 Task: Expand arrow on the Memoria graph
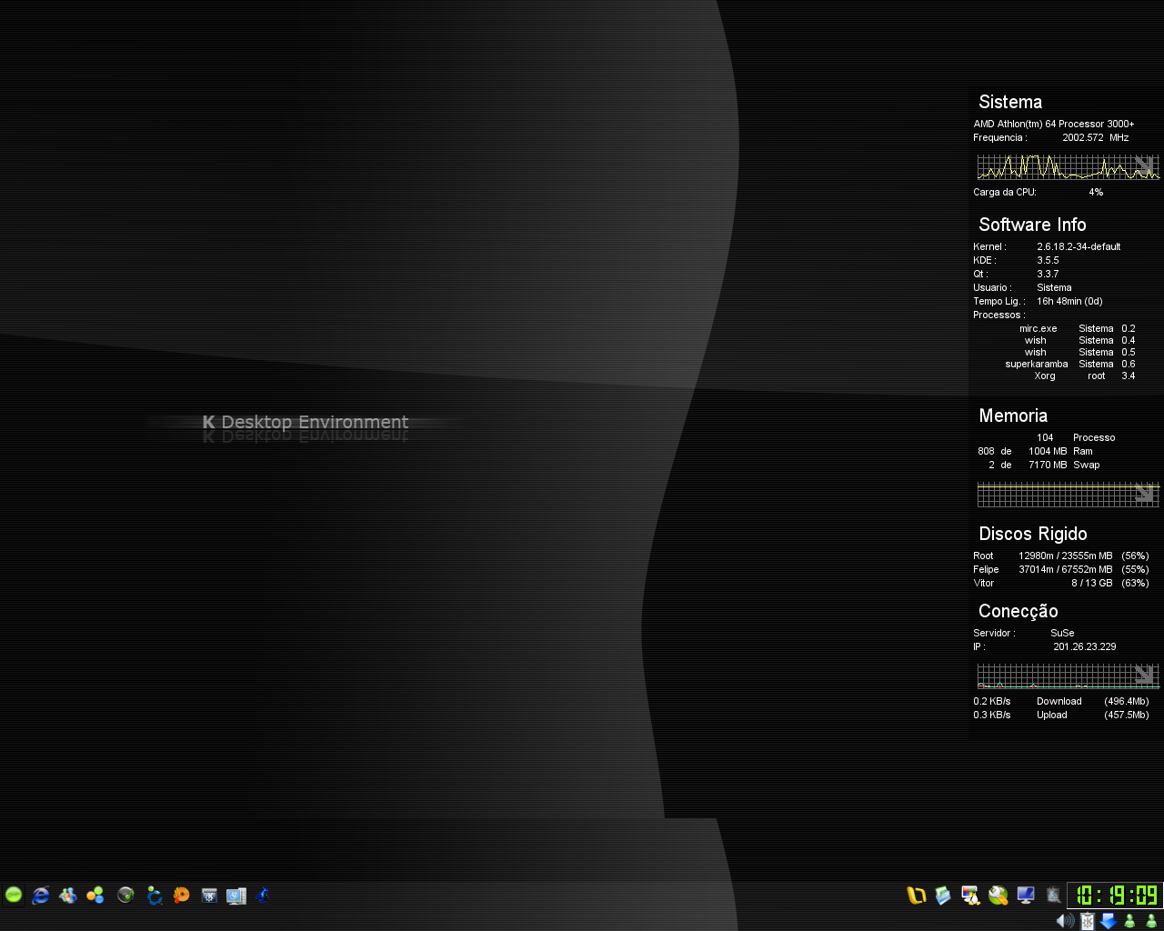click(x=1143, y=493)
